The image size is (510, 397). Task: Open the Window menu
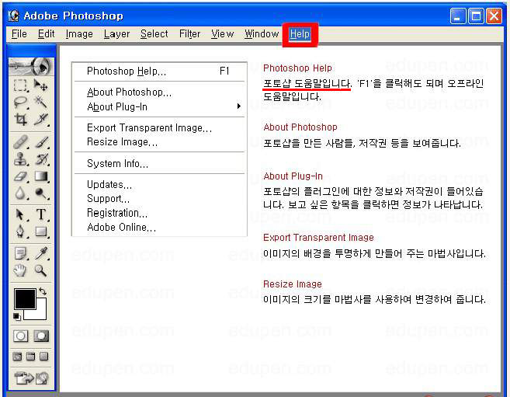[x=262, y=34]
